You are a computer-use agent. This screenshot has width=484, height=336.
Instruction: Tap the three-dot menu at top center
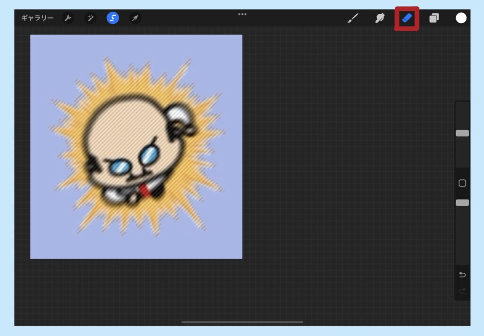(x=242, y=14)
